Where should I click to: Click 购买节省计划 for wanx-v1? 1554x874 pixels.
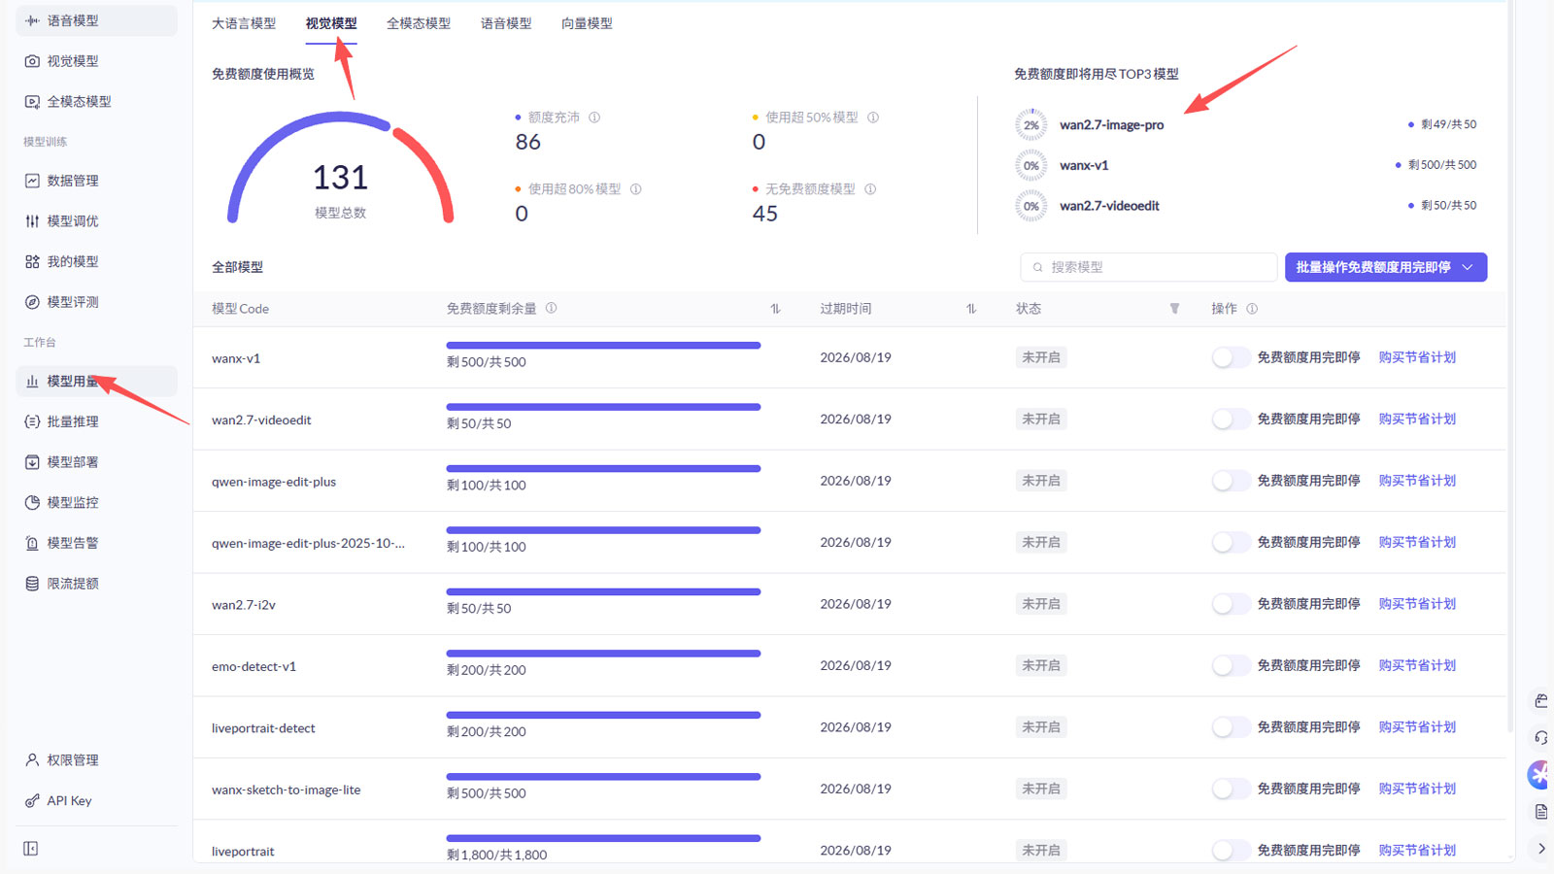tap(1417, 357)
